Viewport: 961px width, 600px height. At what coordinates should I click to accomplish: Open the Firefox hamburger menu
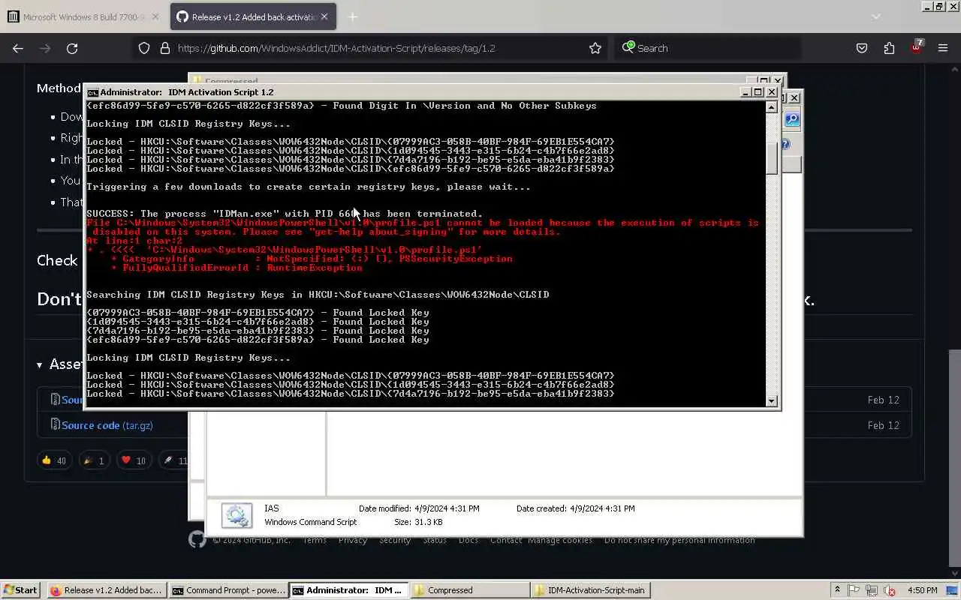[x=943, y=48]
